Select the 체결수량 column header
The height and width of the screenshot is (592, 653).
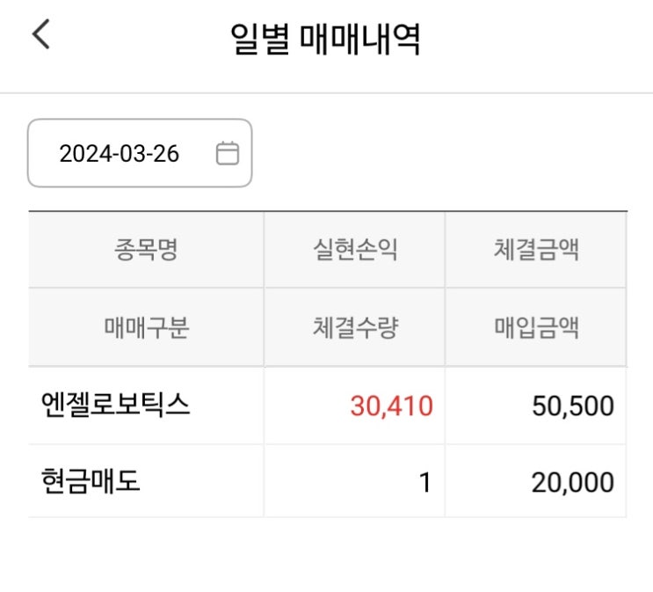(x=354, y=328)
